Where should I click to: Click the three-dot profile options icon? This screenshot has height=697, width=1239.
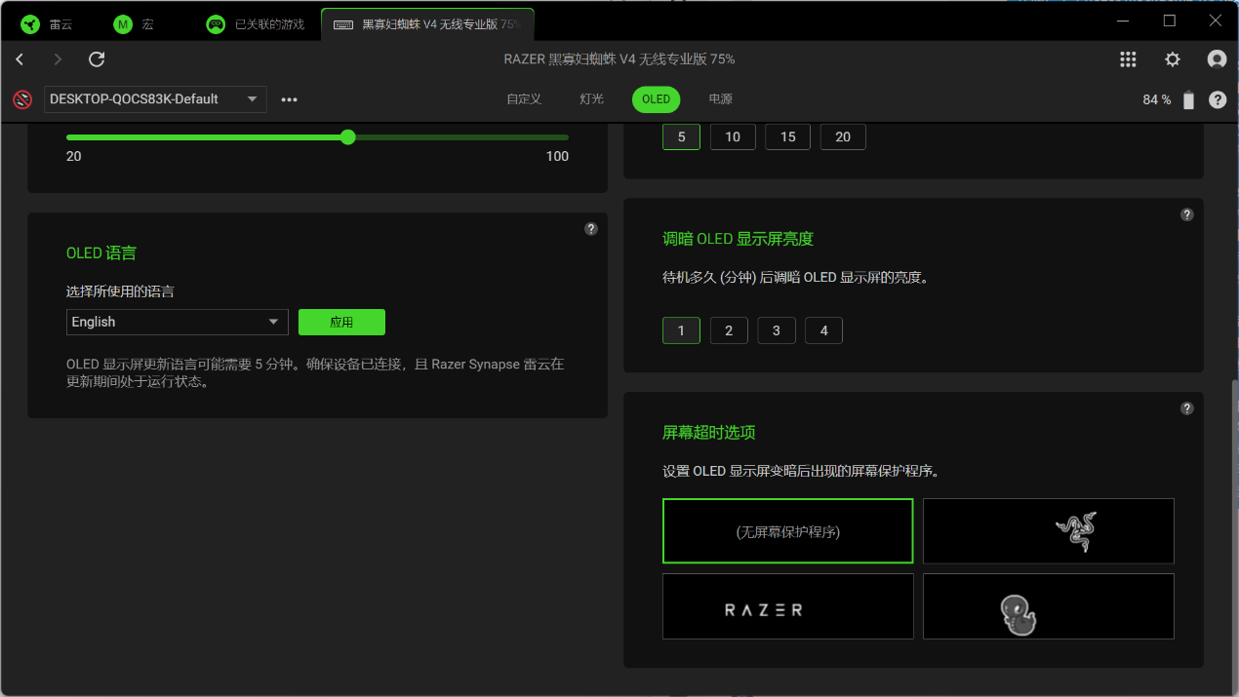tap(289, 99)
